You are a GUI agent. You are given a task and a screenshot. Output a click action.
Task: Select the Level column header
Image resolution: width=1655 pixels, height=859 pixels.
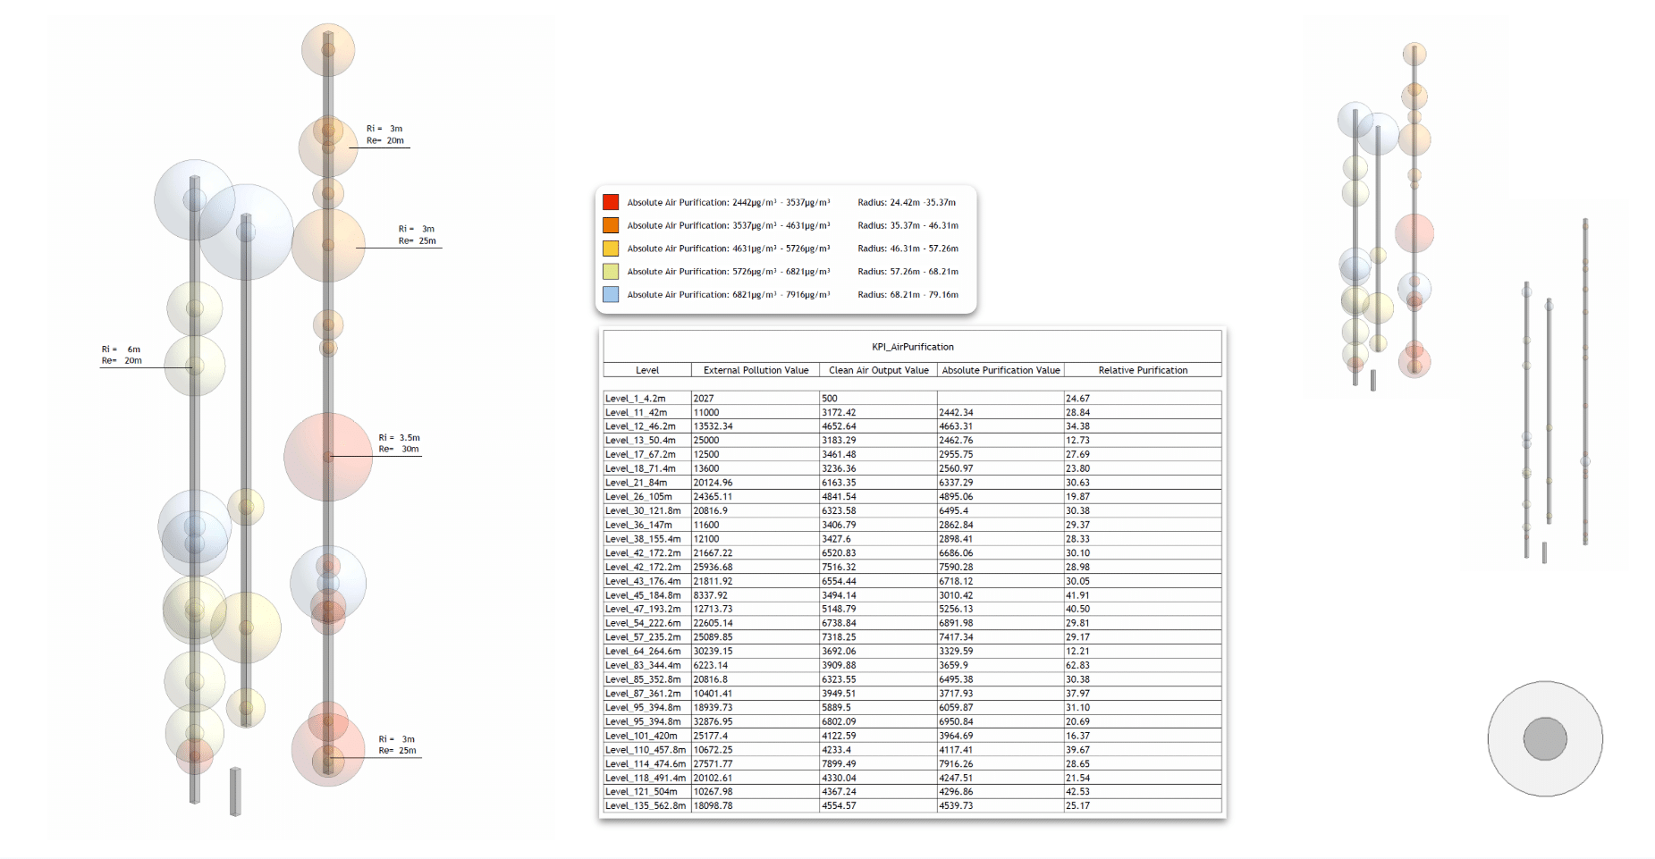point(646,370)
